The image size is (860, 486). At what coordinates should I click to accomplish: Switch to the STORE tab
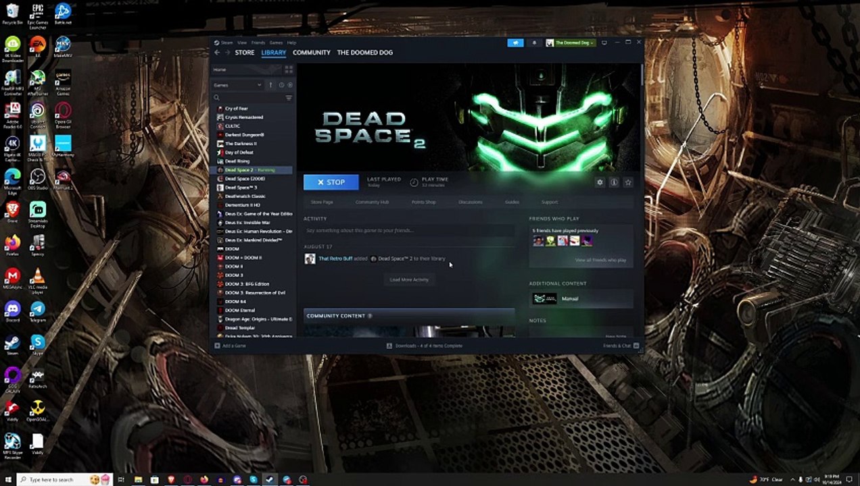point(245,53)
